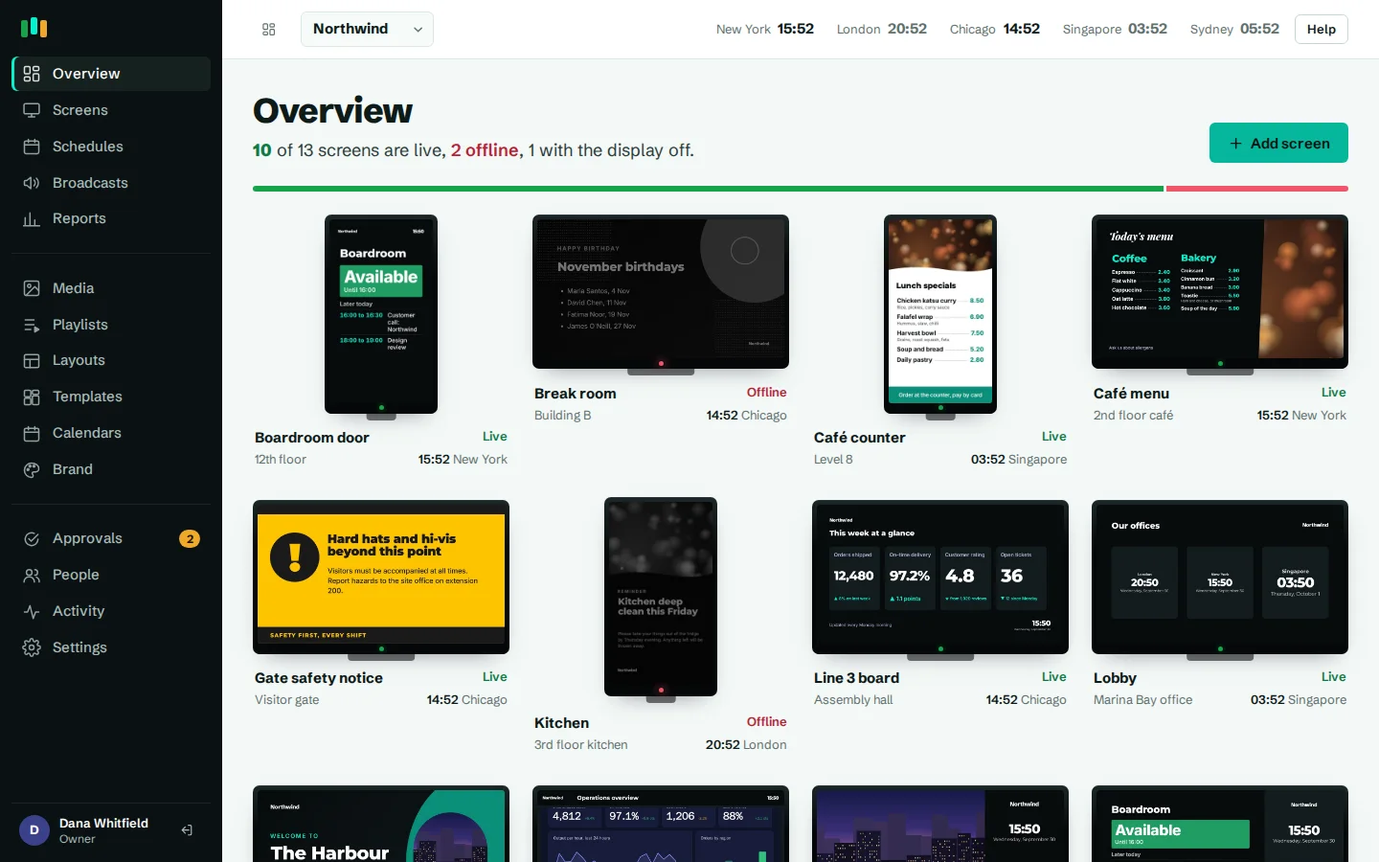Image resolution: width=1379 pixels, height=862 pixels.
Task: Click the green live portion of status bar
Action: tap(709, 189)
